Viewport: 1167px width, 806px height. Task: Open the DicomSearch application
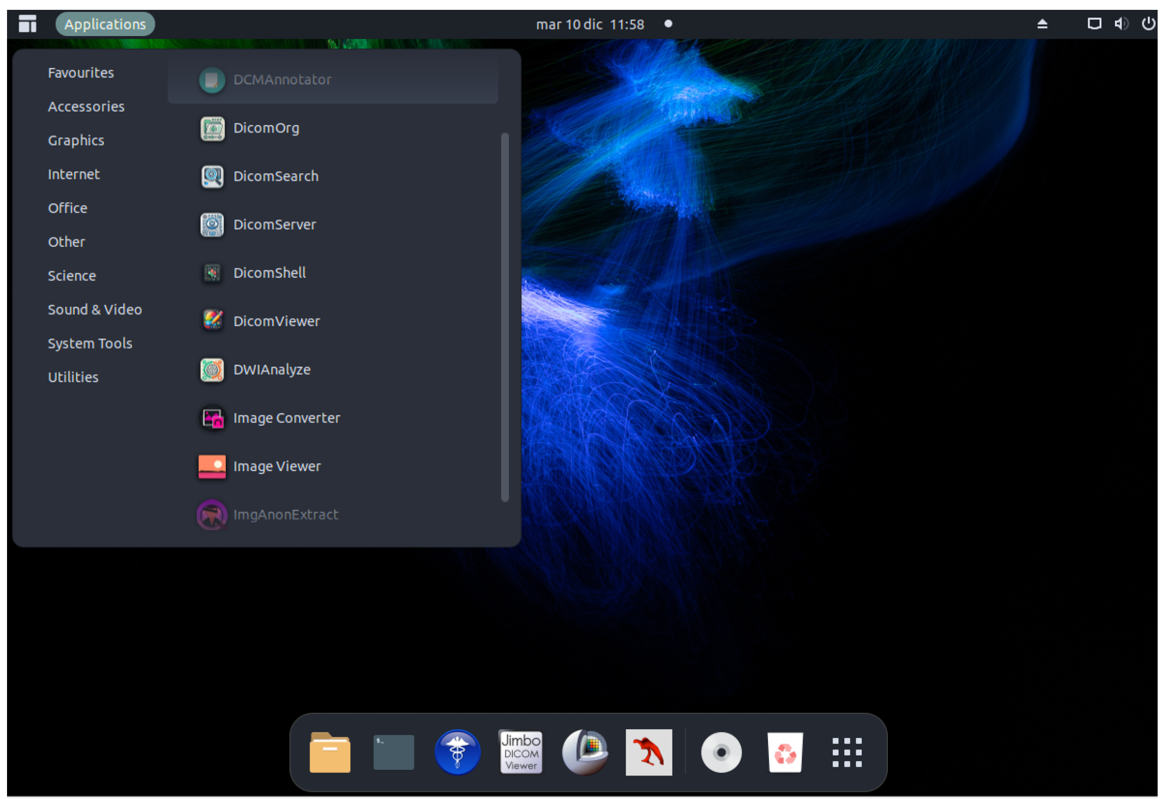pyautogui.click(x=275, y=176)
